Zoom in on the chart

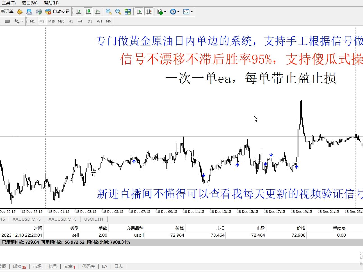[x=109, y=11]
